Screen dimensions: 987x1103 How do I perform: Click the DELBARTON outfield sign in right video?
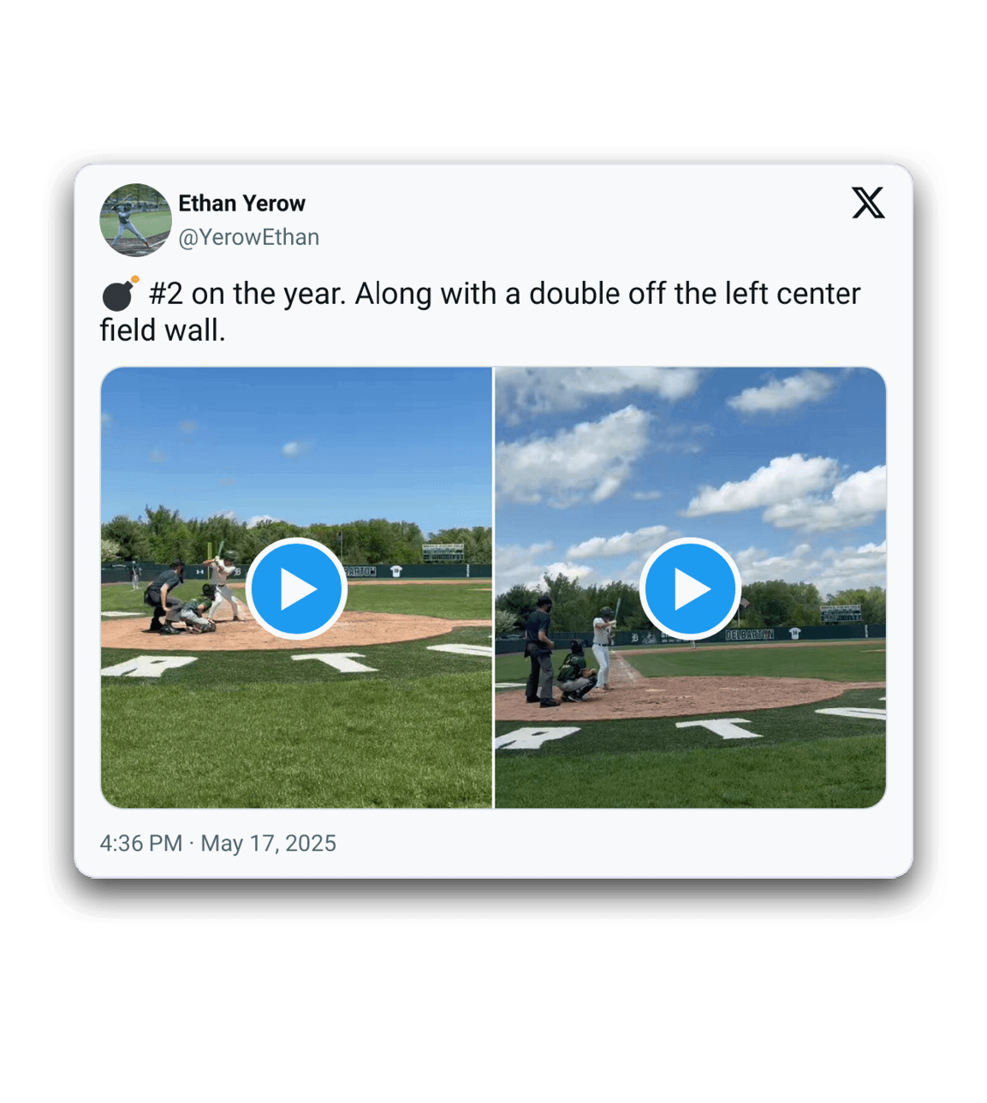pos(749,635)
